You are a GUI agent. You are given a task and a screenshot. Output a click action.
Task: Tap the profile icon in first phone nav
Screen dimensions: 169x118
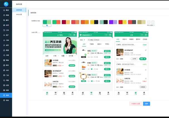coord(73,93)
